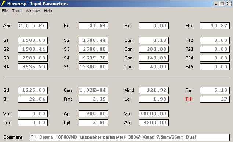This screenshot has width=233, height=142.
Task: Select the Con field showing 40.00
Action: pos(154,67)
